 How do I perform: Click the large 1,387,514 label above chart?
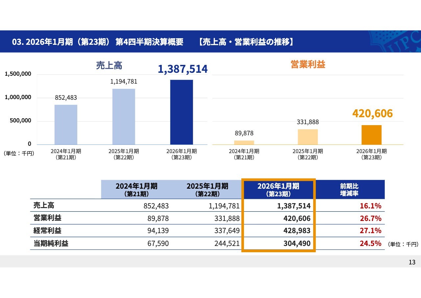click(183, 69)
